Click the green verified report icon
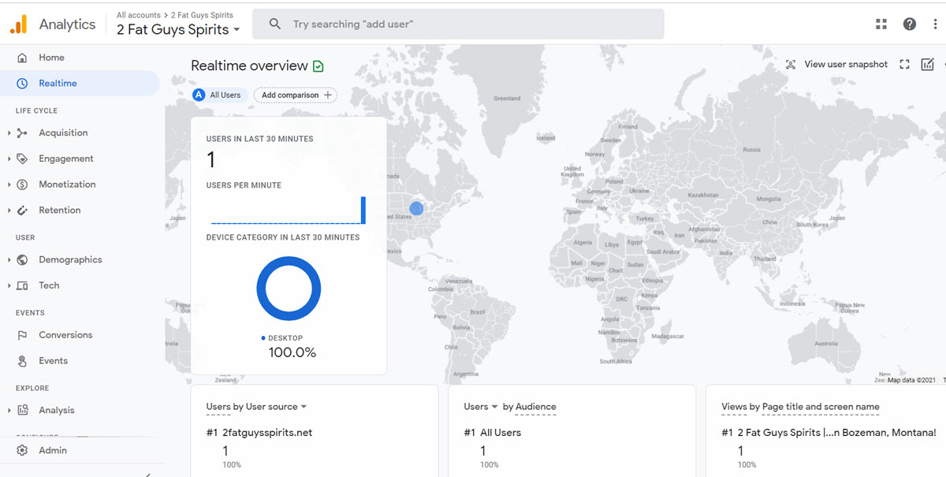The width and height of the screenshot is (946, 477). click(x=318, y=66)
